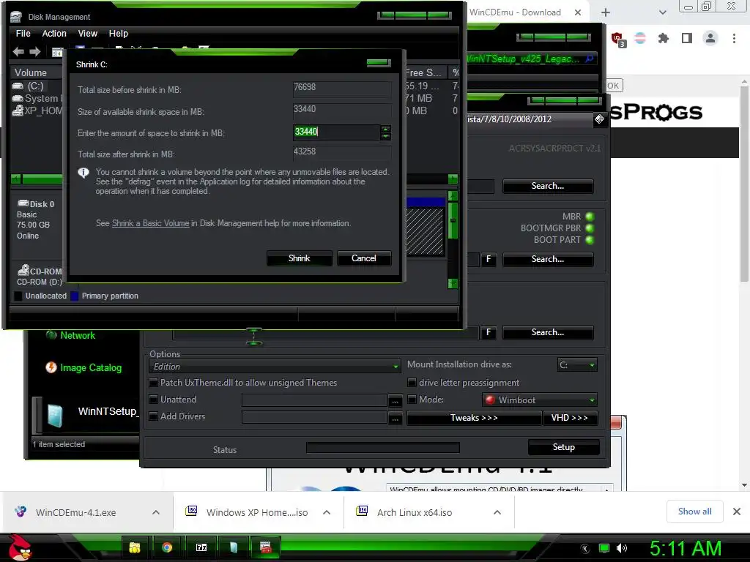Click the Back arrow in Disk Management toolbar

(x=18, y=52)
